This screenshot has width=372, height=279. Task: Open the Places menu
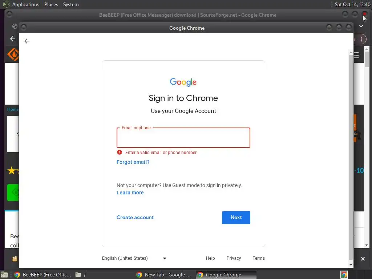click(x=51, y=4)
